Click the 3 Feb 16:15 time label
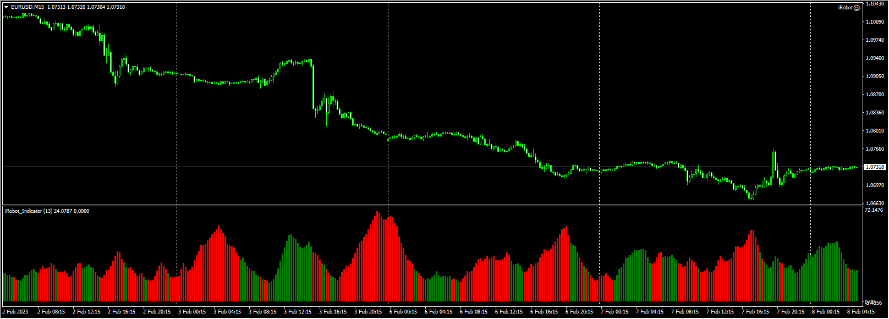The image size is (889, 319). pos(333,312)
